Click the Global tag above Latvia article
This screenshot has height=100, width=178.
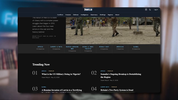tap(44, 87)
